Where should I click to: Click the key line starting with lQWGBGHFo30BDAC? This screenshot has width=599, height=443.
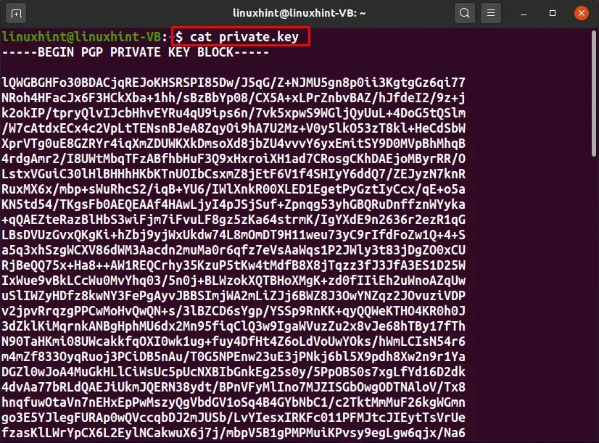234,83
